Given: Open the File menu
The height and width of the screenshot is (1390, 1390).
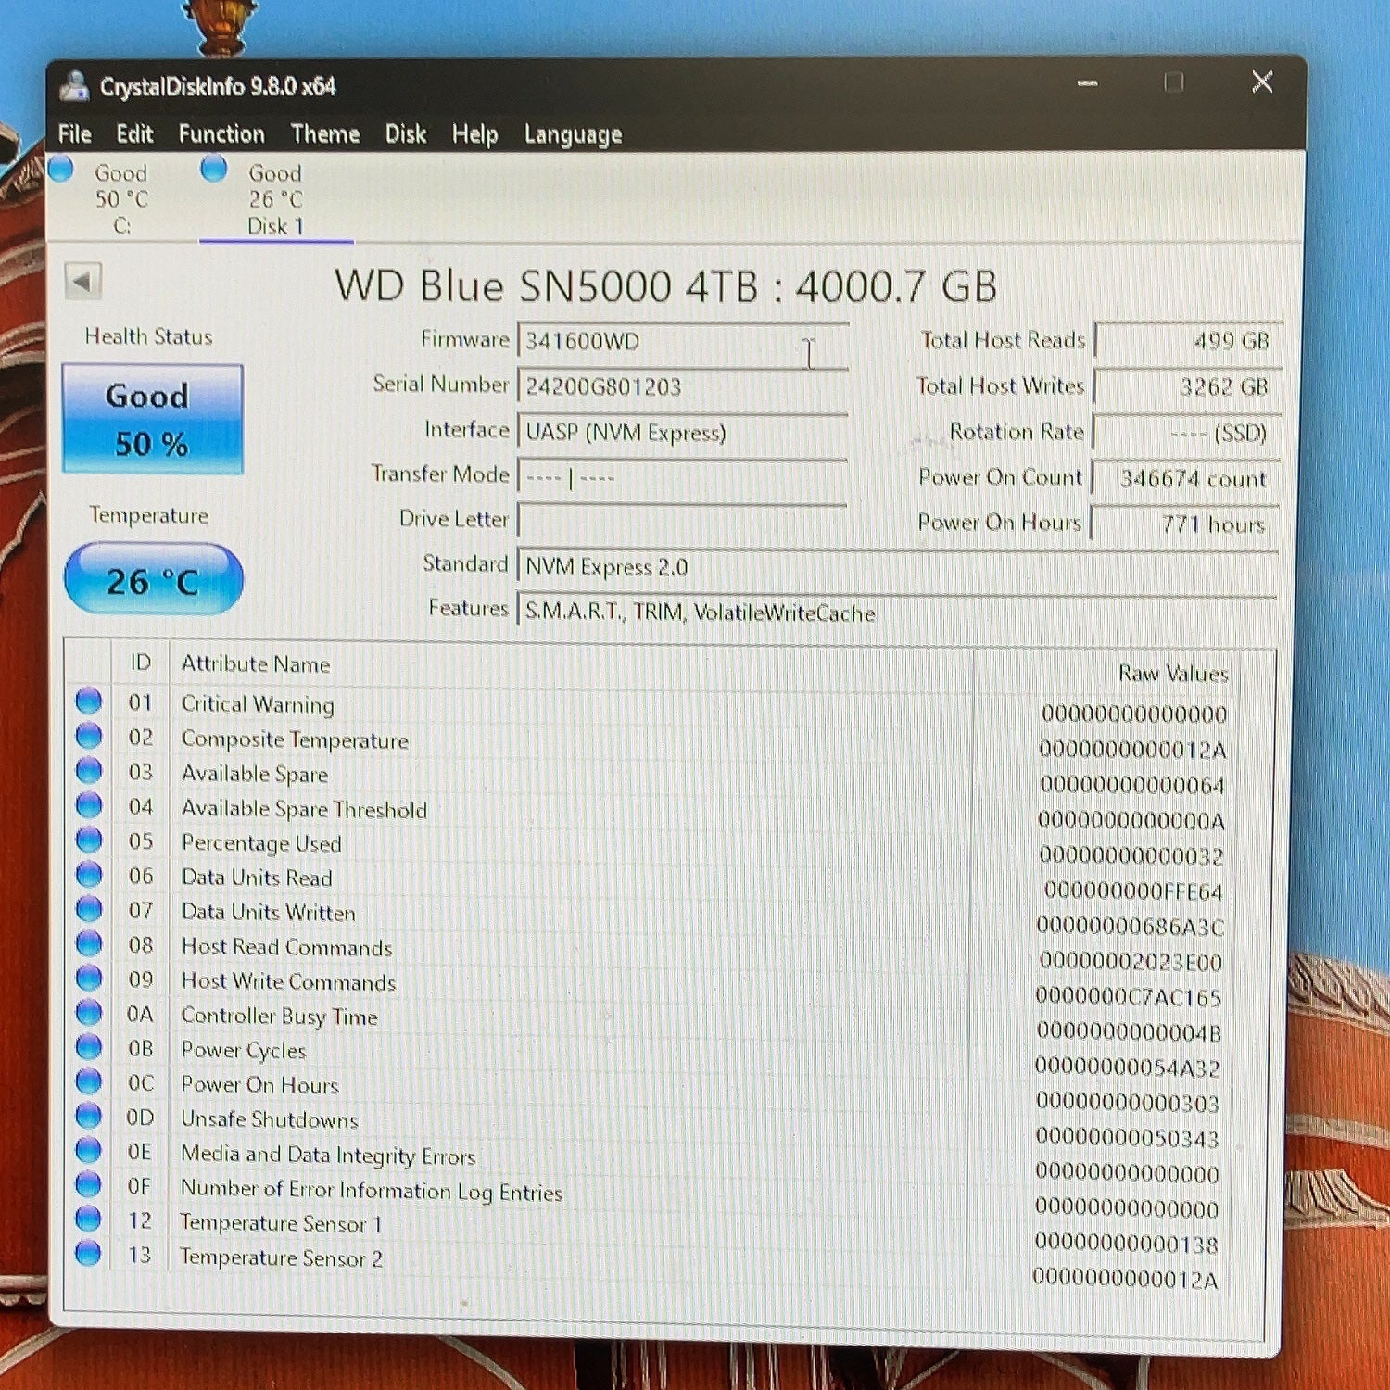Looking at the screenshot, I should tap(74, 134).
